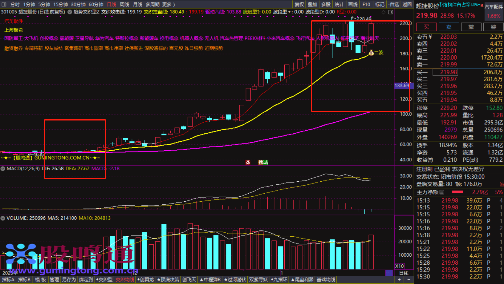
Task: Zoom in the chart with plus button
Action: click(399, 279)
